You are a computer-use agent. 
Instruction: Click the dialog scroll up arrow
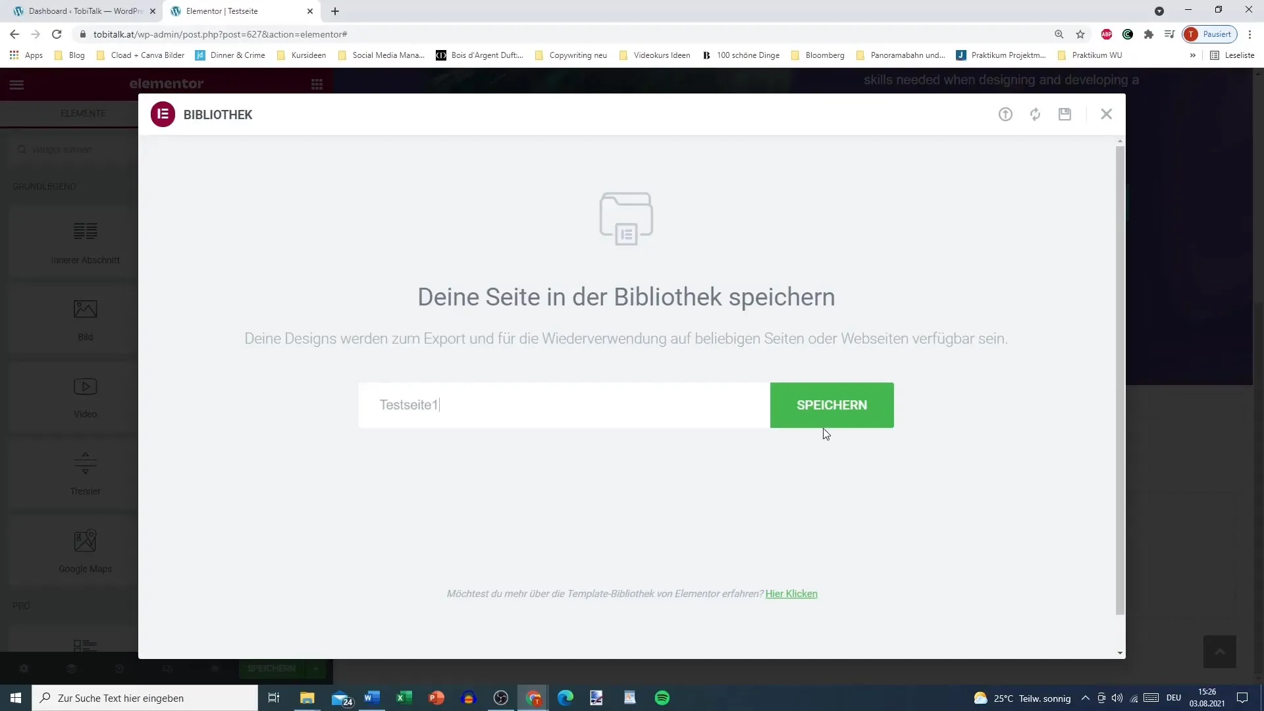[x=1120, y=142]
